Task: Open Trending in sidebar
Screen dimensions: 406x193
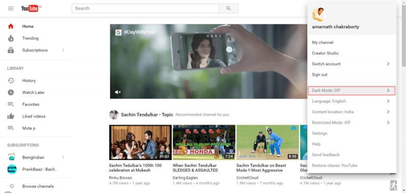Action: 30,38
